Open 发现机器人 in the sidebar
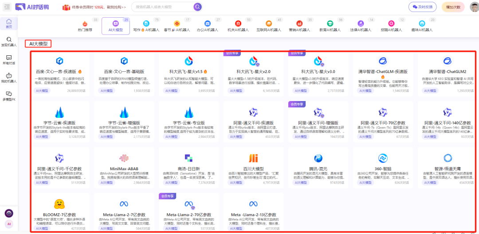The image size is (479, 234). tap(9, 42)
